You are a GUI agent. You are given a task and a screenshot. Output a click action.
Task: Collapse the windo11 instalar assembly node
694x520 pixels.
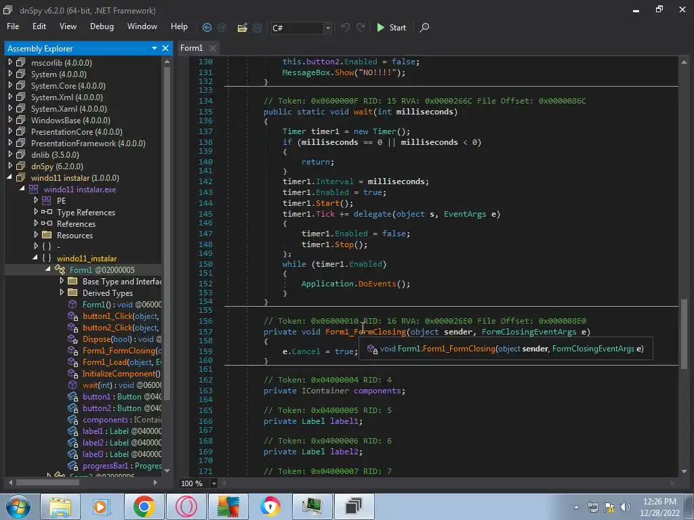coord(9,177)
